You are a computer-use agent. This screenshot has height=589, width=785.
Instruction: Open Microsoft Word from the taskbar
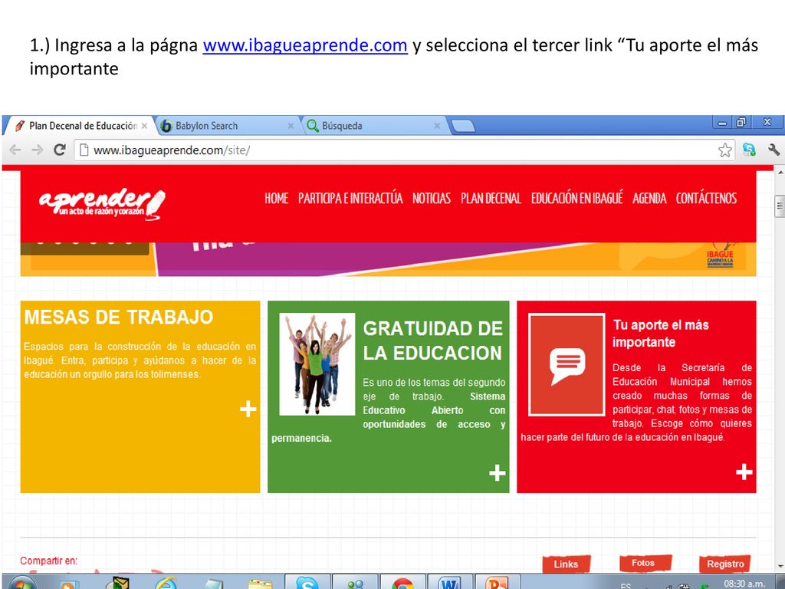tap(449, 583)
